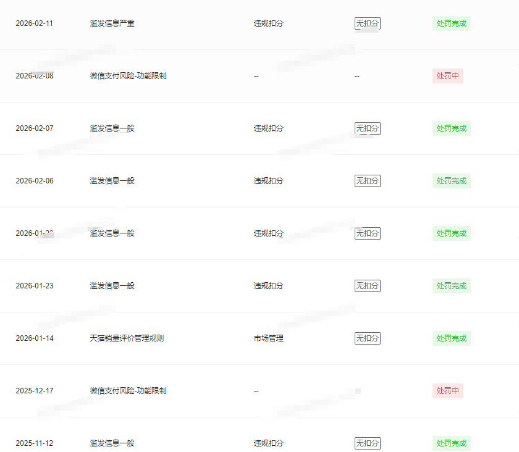Click 处罚完成 status in 2026-02-11 row
The image size is (519, 452).
click(x=451, y=23)
